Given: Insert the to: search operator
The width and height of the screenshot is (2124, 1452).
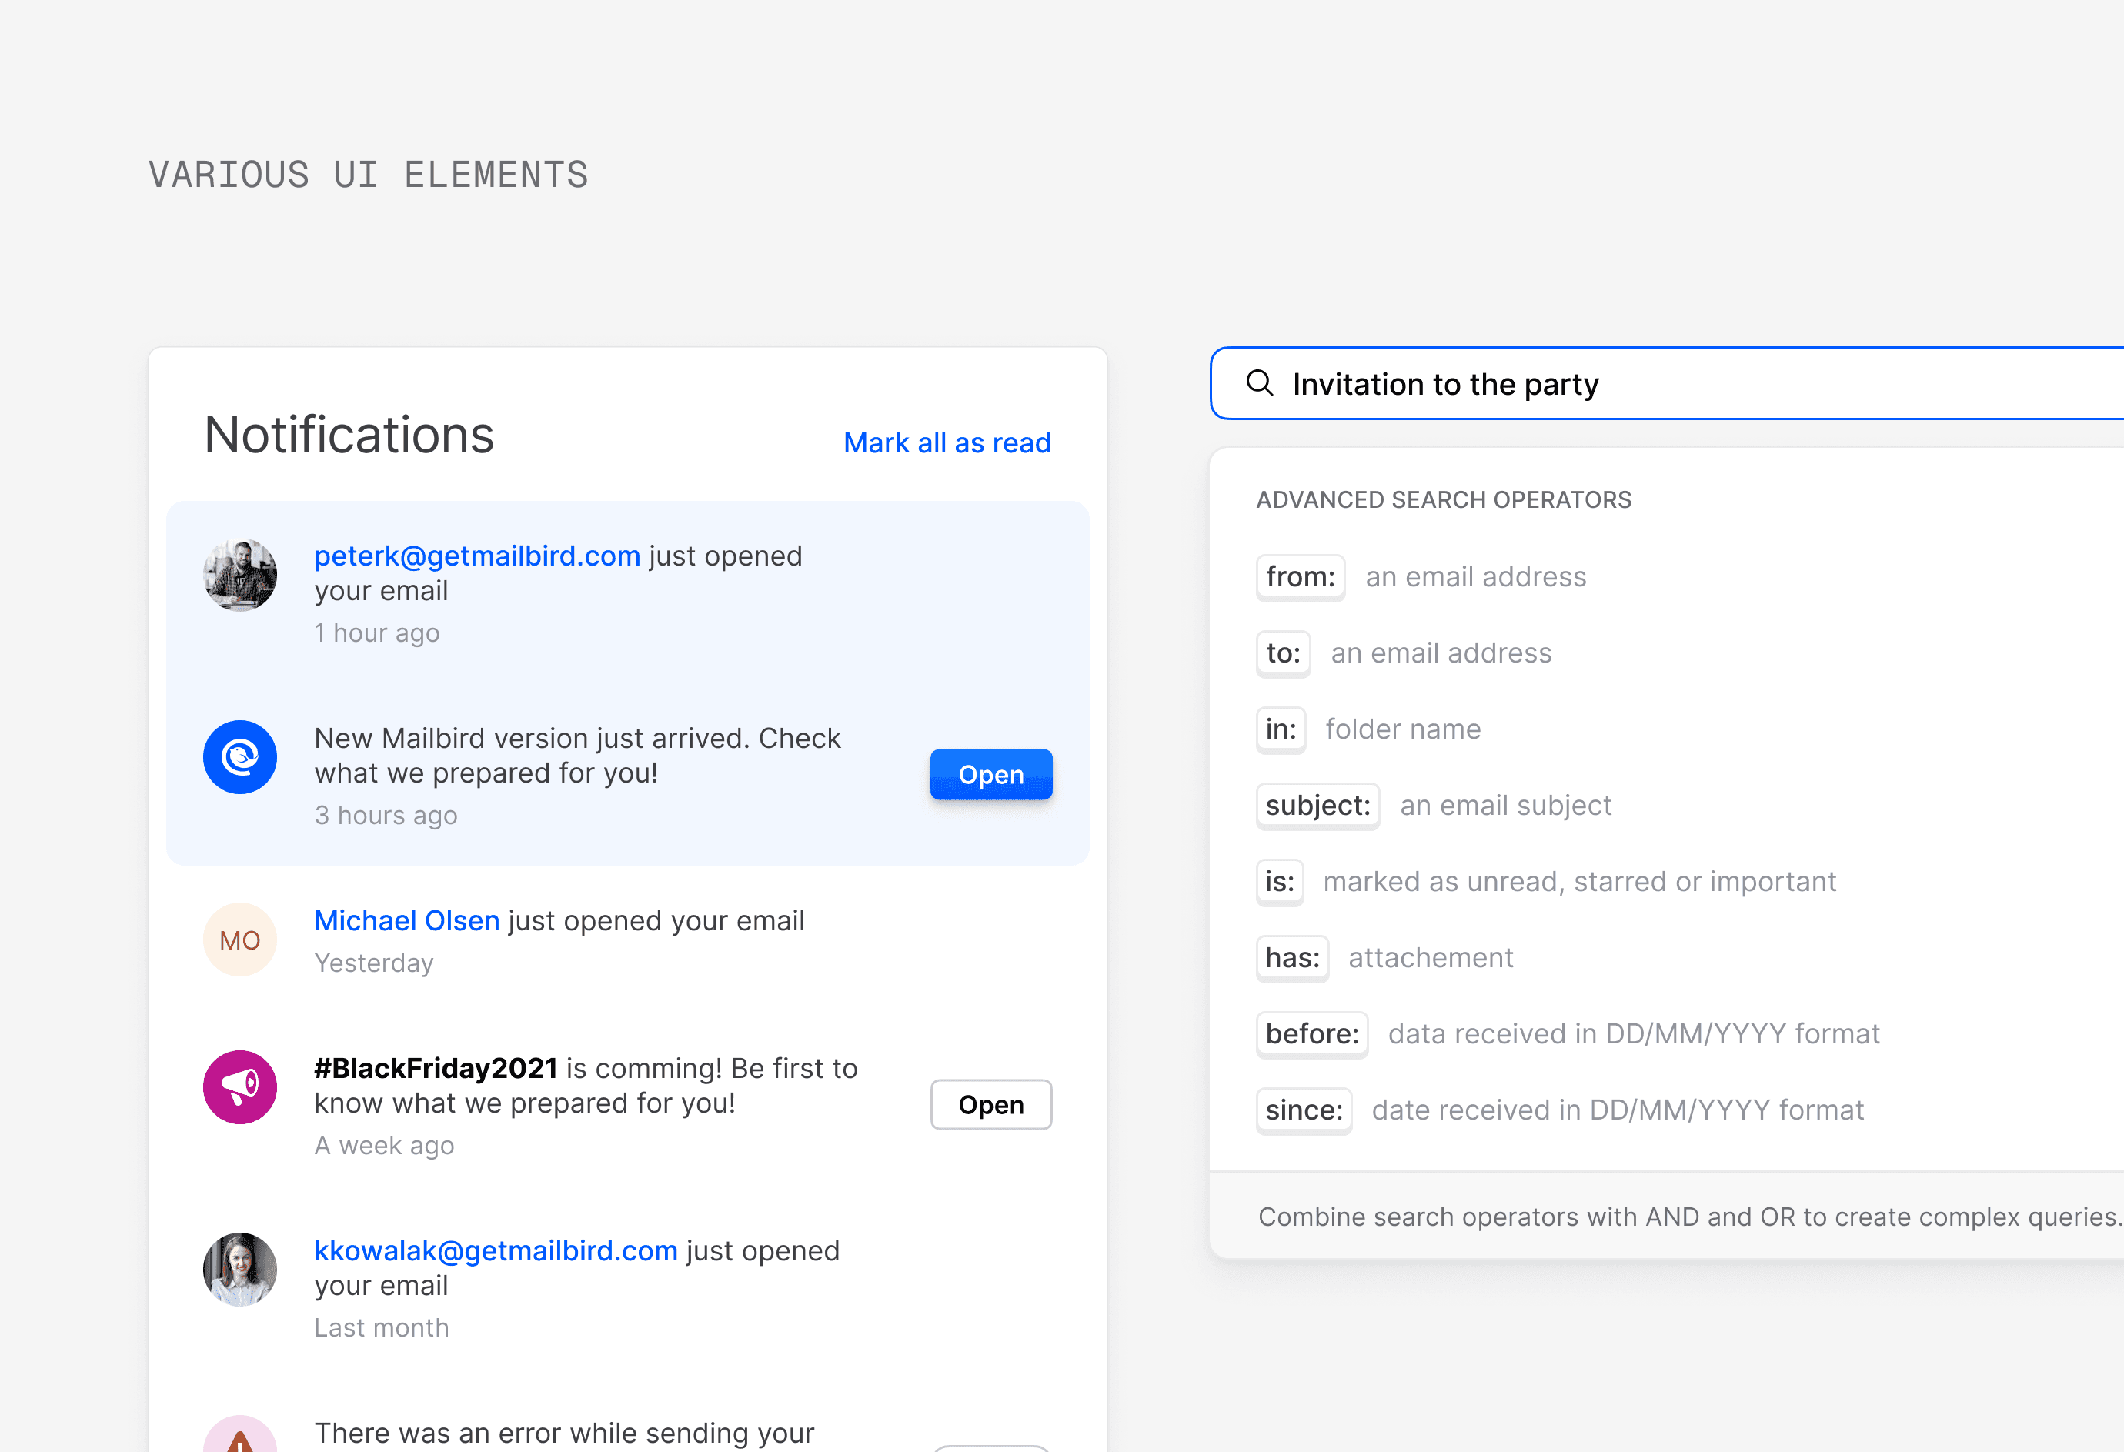Looking at the screenshot, I should click(1283, 653).
